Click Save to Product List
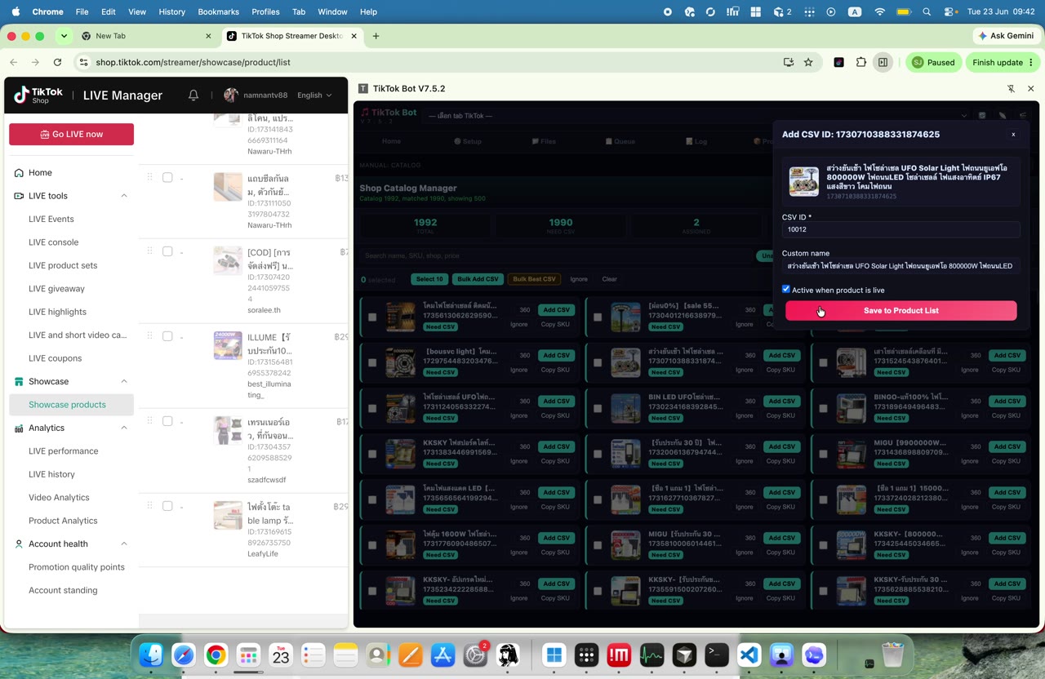Viewport: 1045px width, 679px height. [x=901, y=310]
